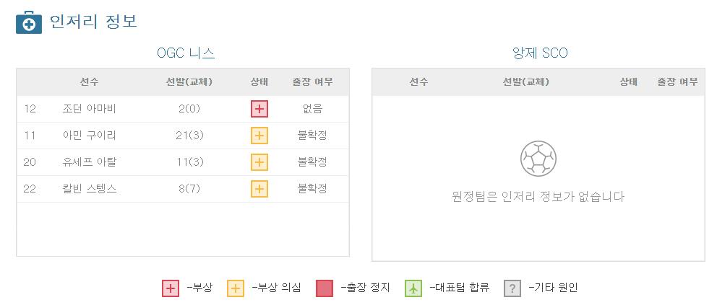Click red injury icon for 조던 아마비
717x305 pixels.
259,109
